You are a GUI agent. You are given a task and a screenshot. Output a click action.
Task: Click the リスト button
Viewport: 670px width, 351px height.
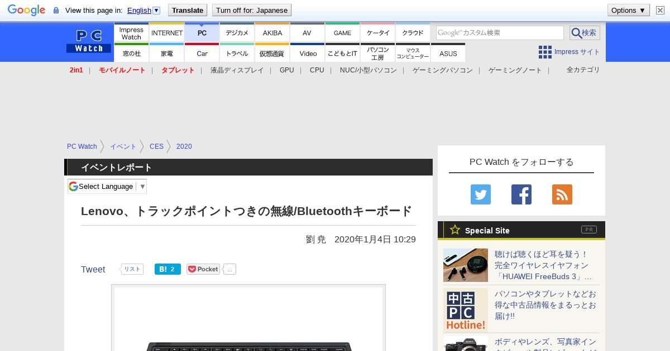[132, 269]
